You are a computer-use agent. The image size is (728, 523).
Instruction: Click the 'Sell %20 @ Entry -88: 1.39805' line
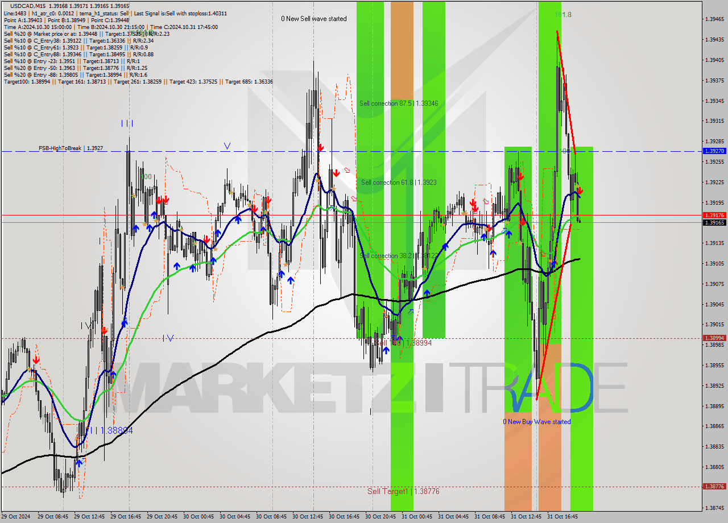[75, 74]
